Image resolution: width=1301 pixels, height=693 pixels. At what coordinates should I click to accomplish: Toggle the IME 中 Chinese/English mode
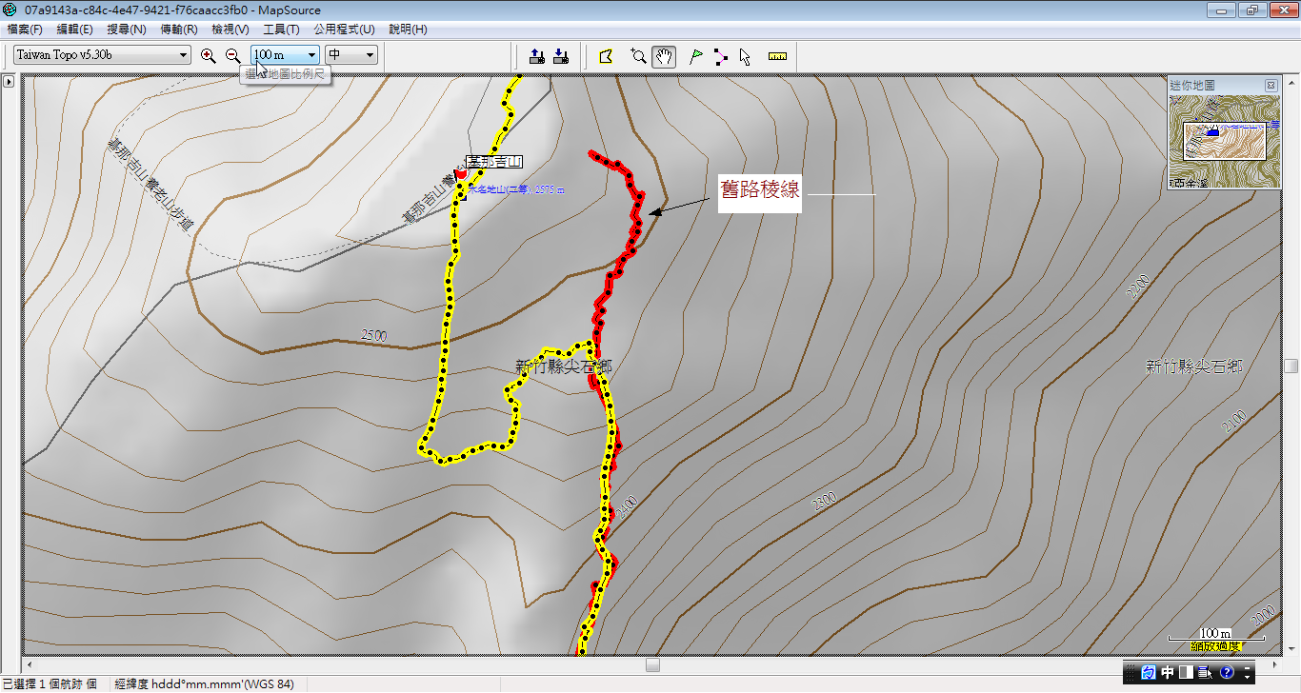tap(1168, 673)
